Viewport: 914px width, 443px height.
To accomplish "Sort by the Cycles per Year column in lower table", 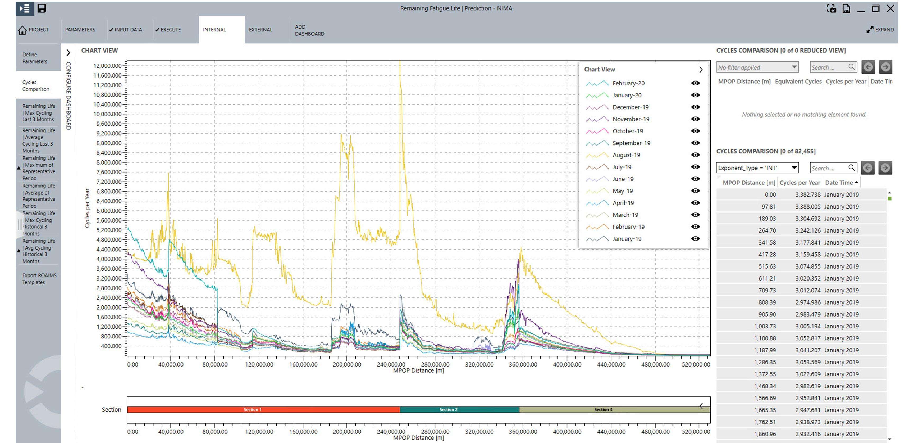I will (x=800, y=182).
